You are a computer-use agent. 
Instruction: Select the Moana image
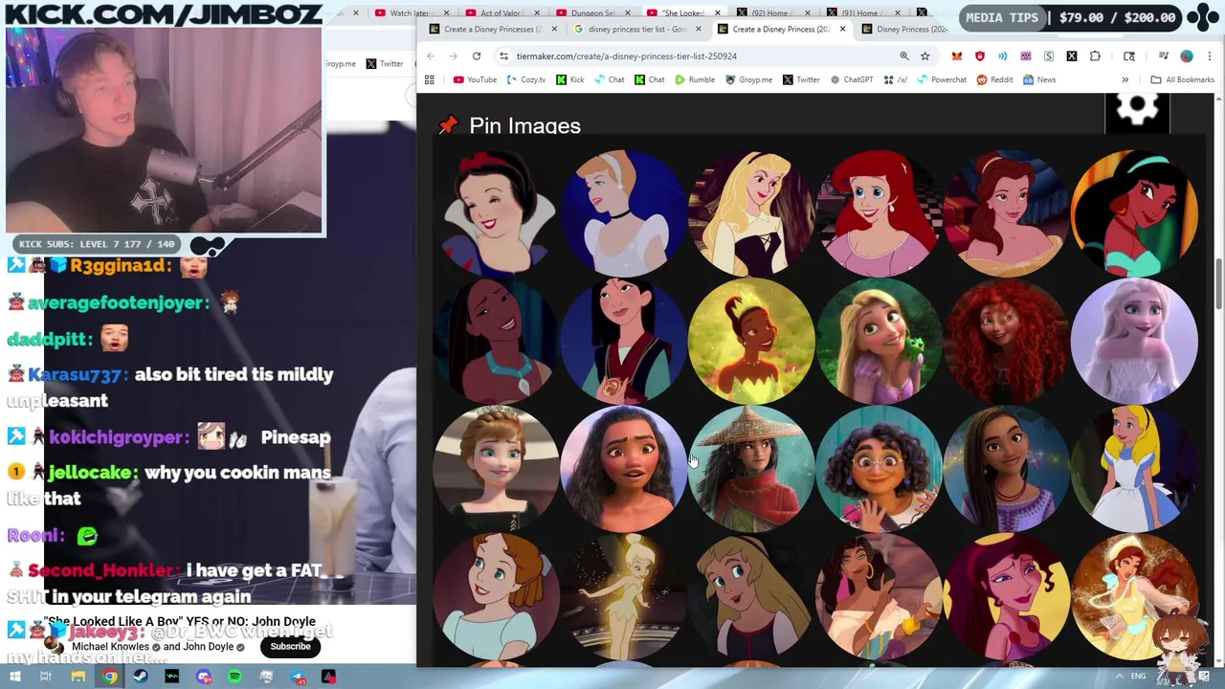click(x=623, y=468)
